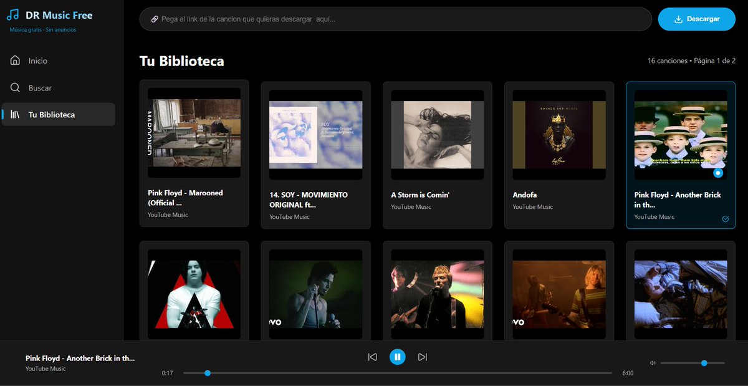This screenshot has height=386, width=748.
Task: Click the magnifier icon beside Buscar
Action: 15,88
